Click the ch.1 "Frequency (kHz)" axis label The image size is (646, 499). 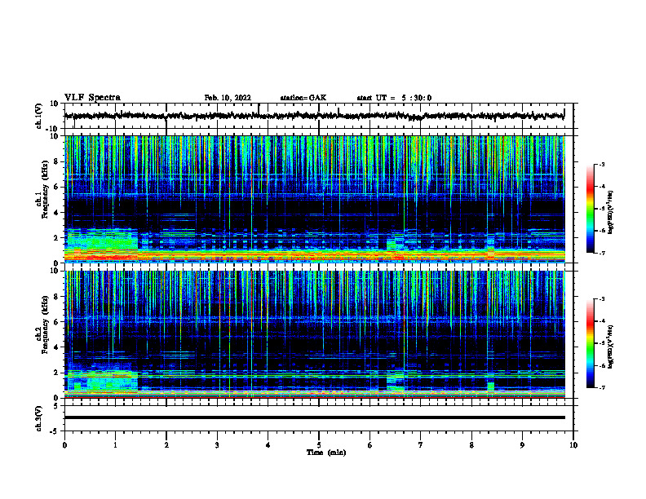(45, 190)
